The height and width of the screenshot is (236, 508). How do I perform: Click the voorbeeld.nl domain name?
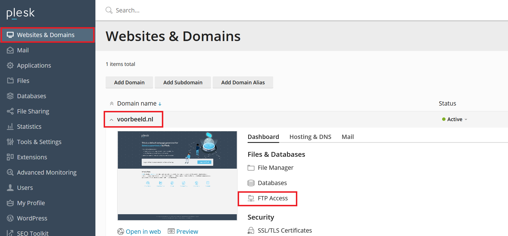click(x=135, y=119)
